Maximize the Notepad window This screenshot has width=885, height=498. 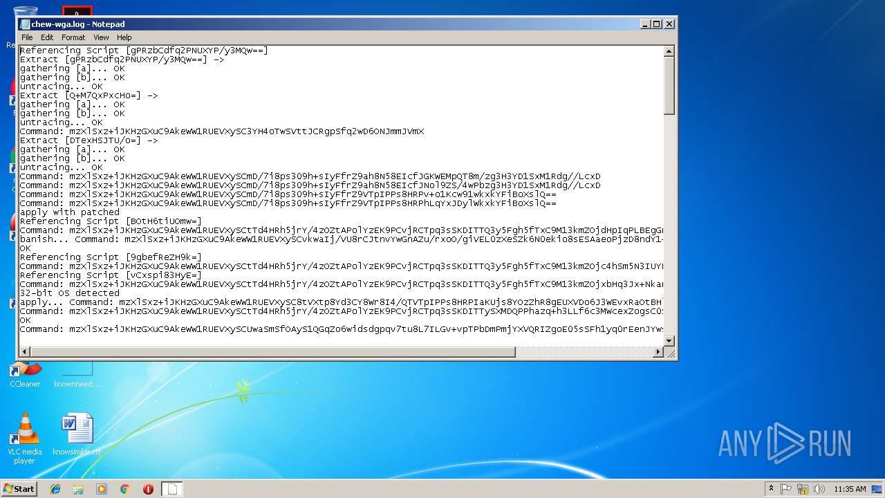click(657, 24)
